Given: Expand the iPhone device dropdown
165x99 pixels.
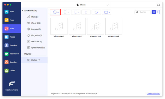Looking at the screenshot, I should [108, 5].
